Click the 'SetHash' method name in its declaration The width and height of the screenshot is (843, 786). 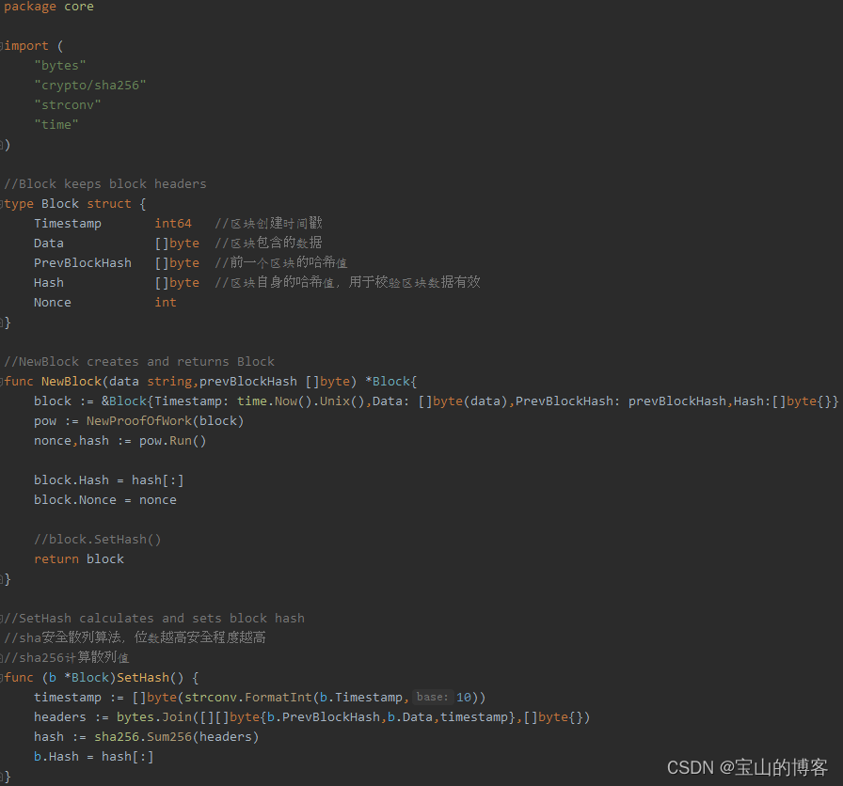(143, 678)
